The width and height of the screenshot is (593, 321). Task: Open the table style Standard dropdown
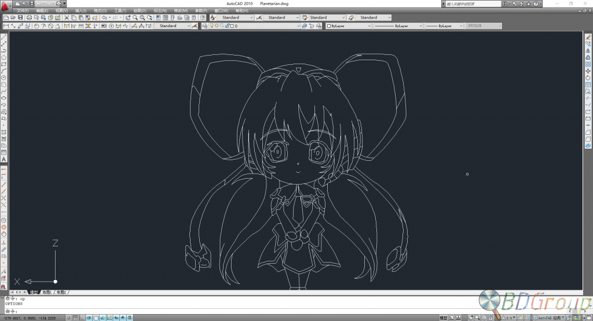(327, 17)
